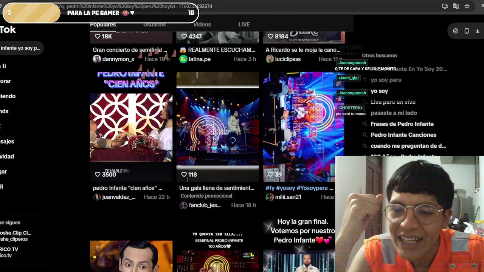The image size is (484, 272).
Task: Open suggested search 'yo soy peru'
Action: coord(386,80)
